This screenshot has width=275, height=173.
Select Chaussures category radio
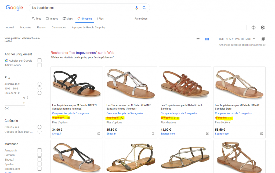[39, 127]
